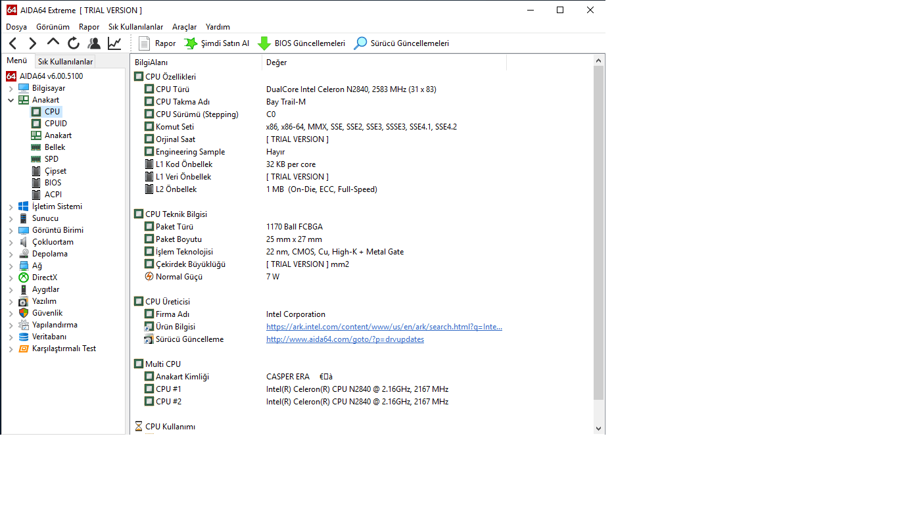Select the CPU chip icon in the tree
Image resolution: width=898 pixels, height=505 pixels.
coord(36,112)
